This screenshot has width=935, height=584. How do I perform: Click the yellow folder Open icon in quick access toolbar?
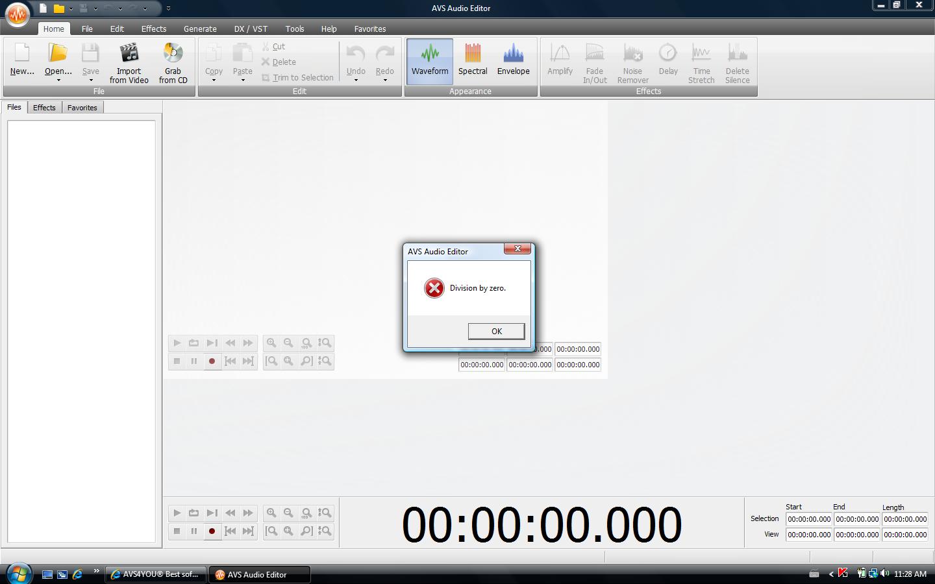pos(58,8)
